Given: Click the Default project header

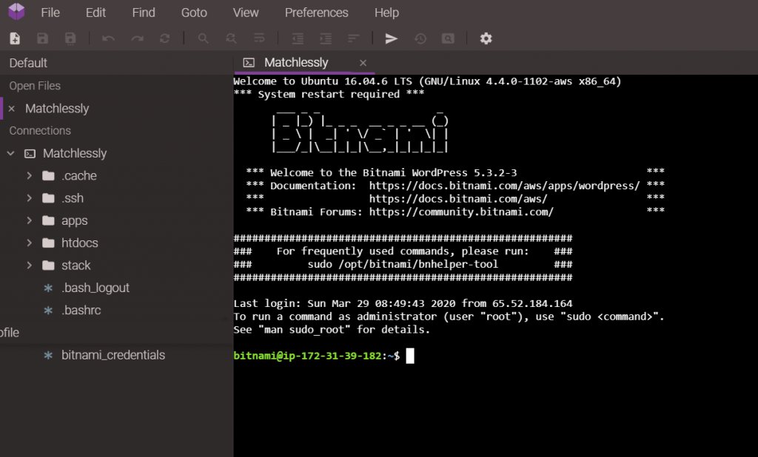Looking at the screenshot, I should pos(28,64).
